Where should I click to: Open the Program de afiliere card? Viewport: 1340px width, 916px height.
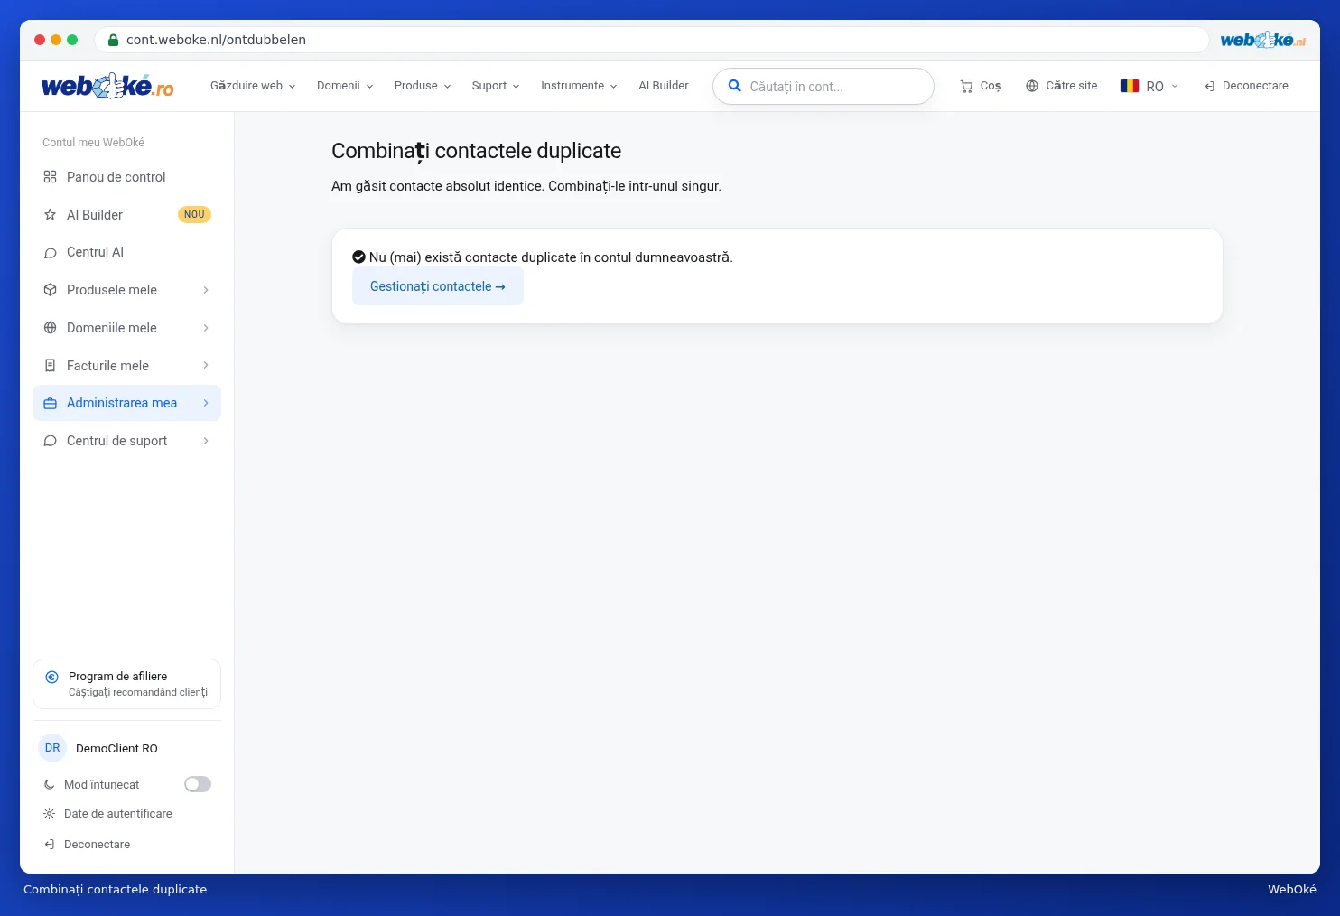point(126,684)
